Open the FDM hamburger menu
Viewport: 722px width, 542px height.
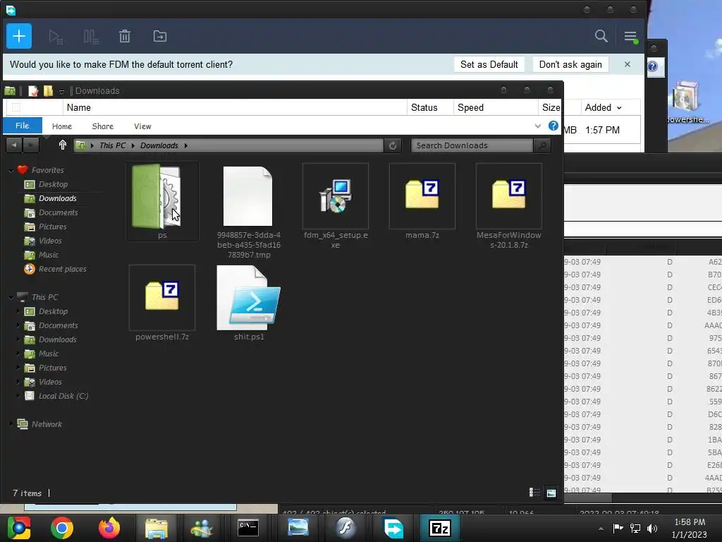click(630, 37)
